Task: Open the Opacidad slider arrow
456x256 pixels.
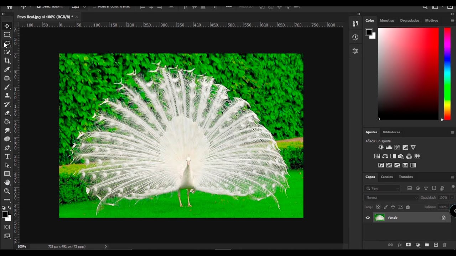Action: point(452,198)
